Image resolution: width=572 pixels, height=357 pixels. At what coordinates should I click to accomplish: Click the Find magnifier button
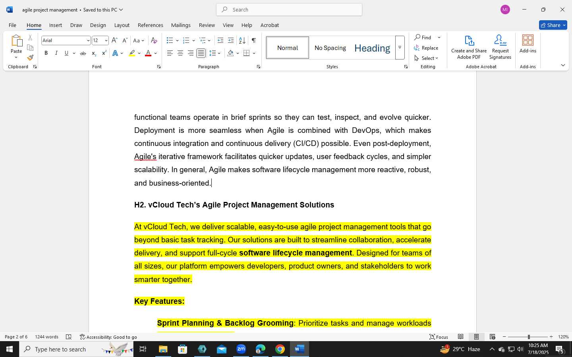pyautogui.click(x=423, y=37)
